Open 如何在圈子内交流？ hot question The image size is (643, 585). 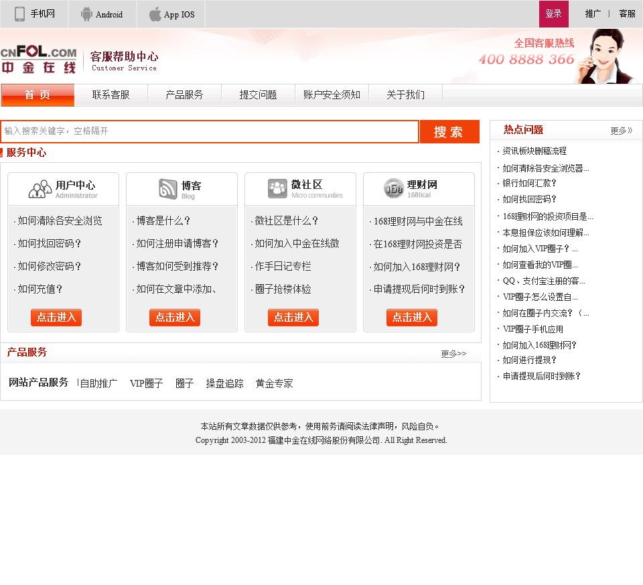point(546,314)
